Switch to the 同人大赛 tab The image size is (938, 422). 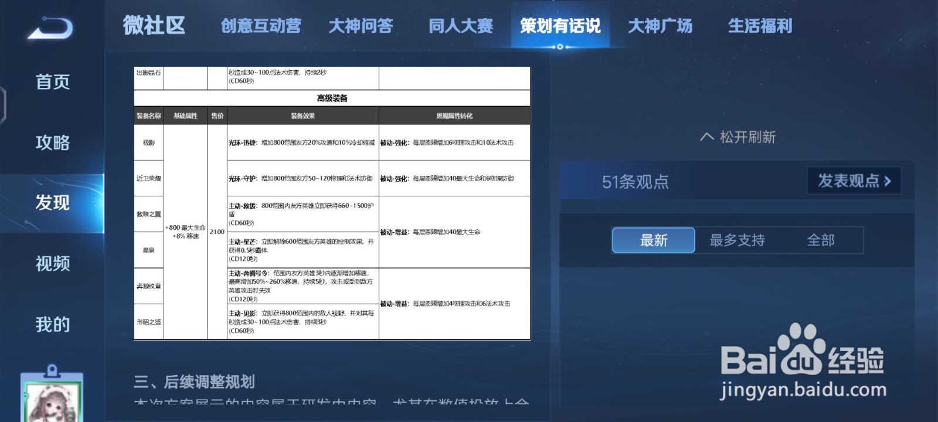[x=461, y=26]
